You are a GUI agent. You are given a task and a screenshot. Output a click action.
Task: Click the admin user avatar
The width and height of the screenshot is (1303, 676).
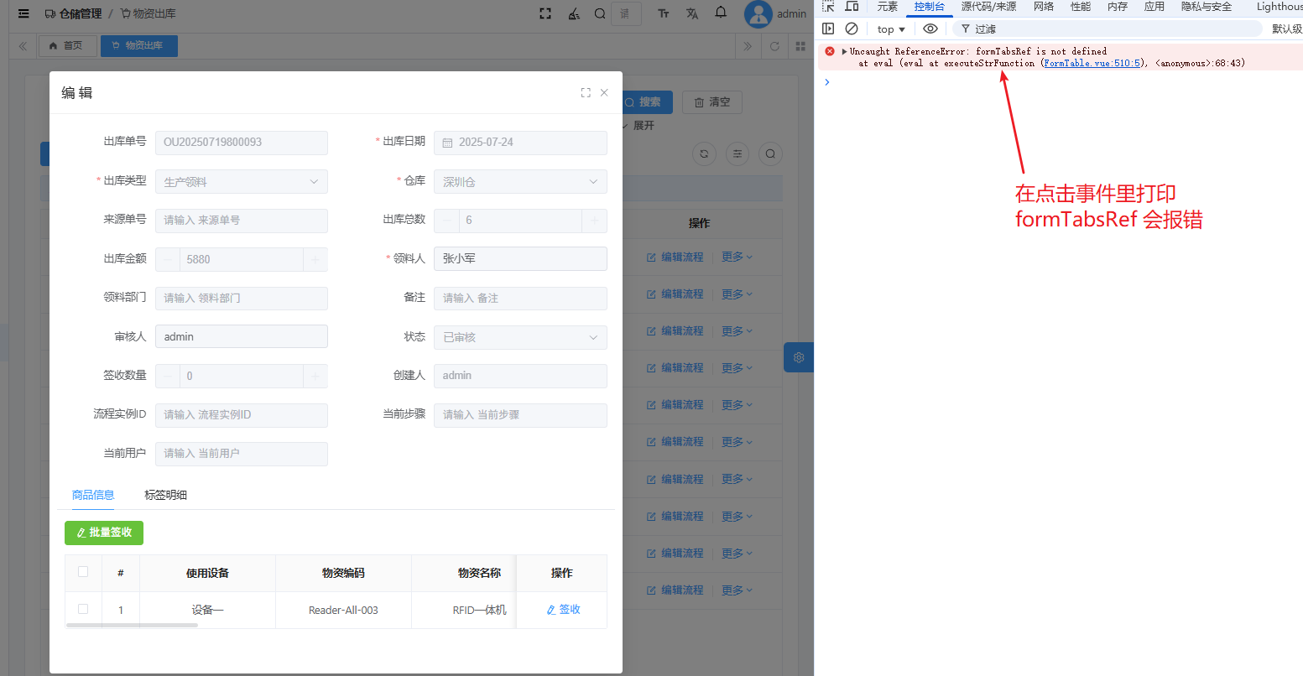click(x=758, y=13)
